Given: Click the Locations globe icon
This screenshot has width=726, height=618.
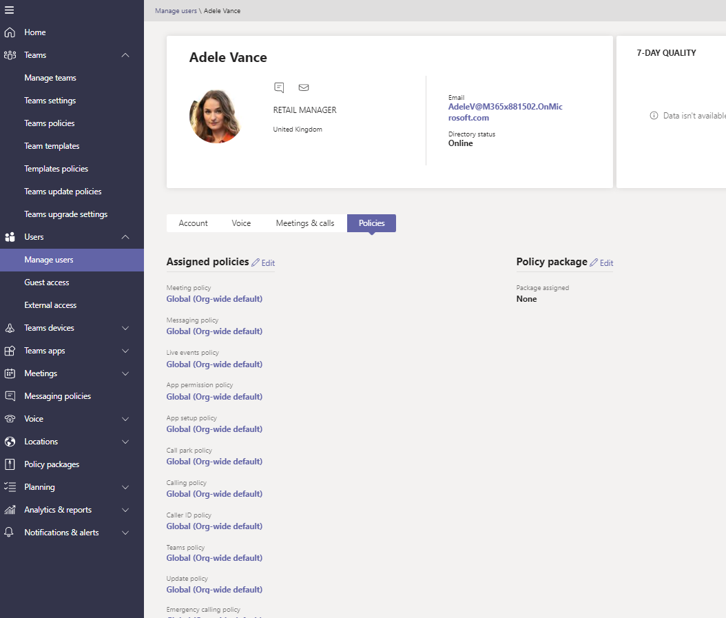Looking at the screenshot, I should click(10, 442).
